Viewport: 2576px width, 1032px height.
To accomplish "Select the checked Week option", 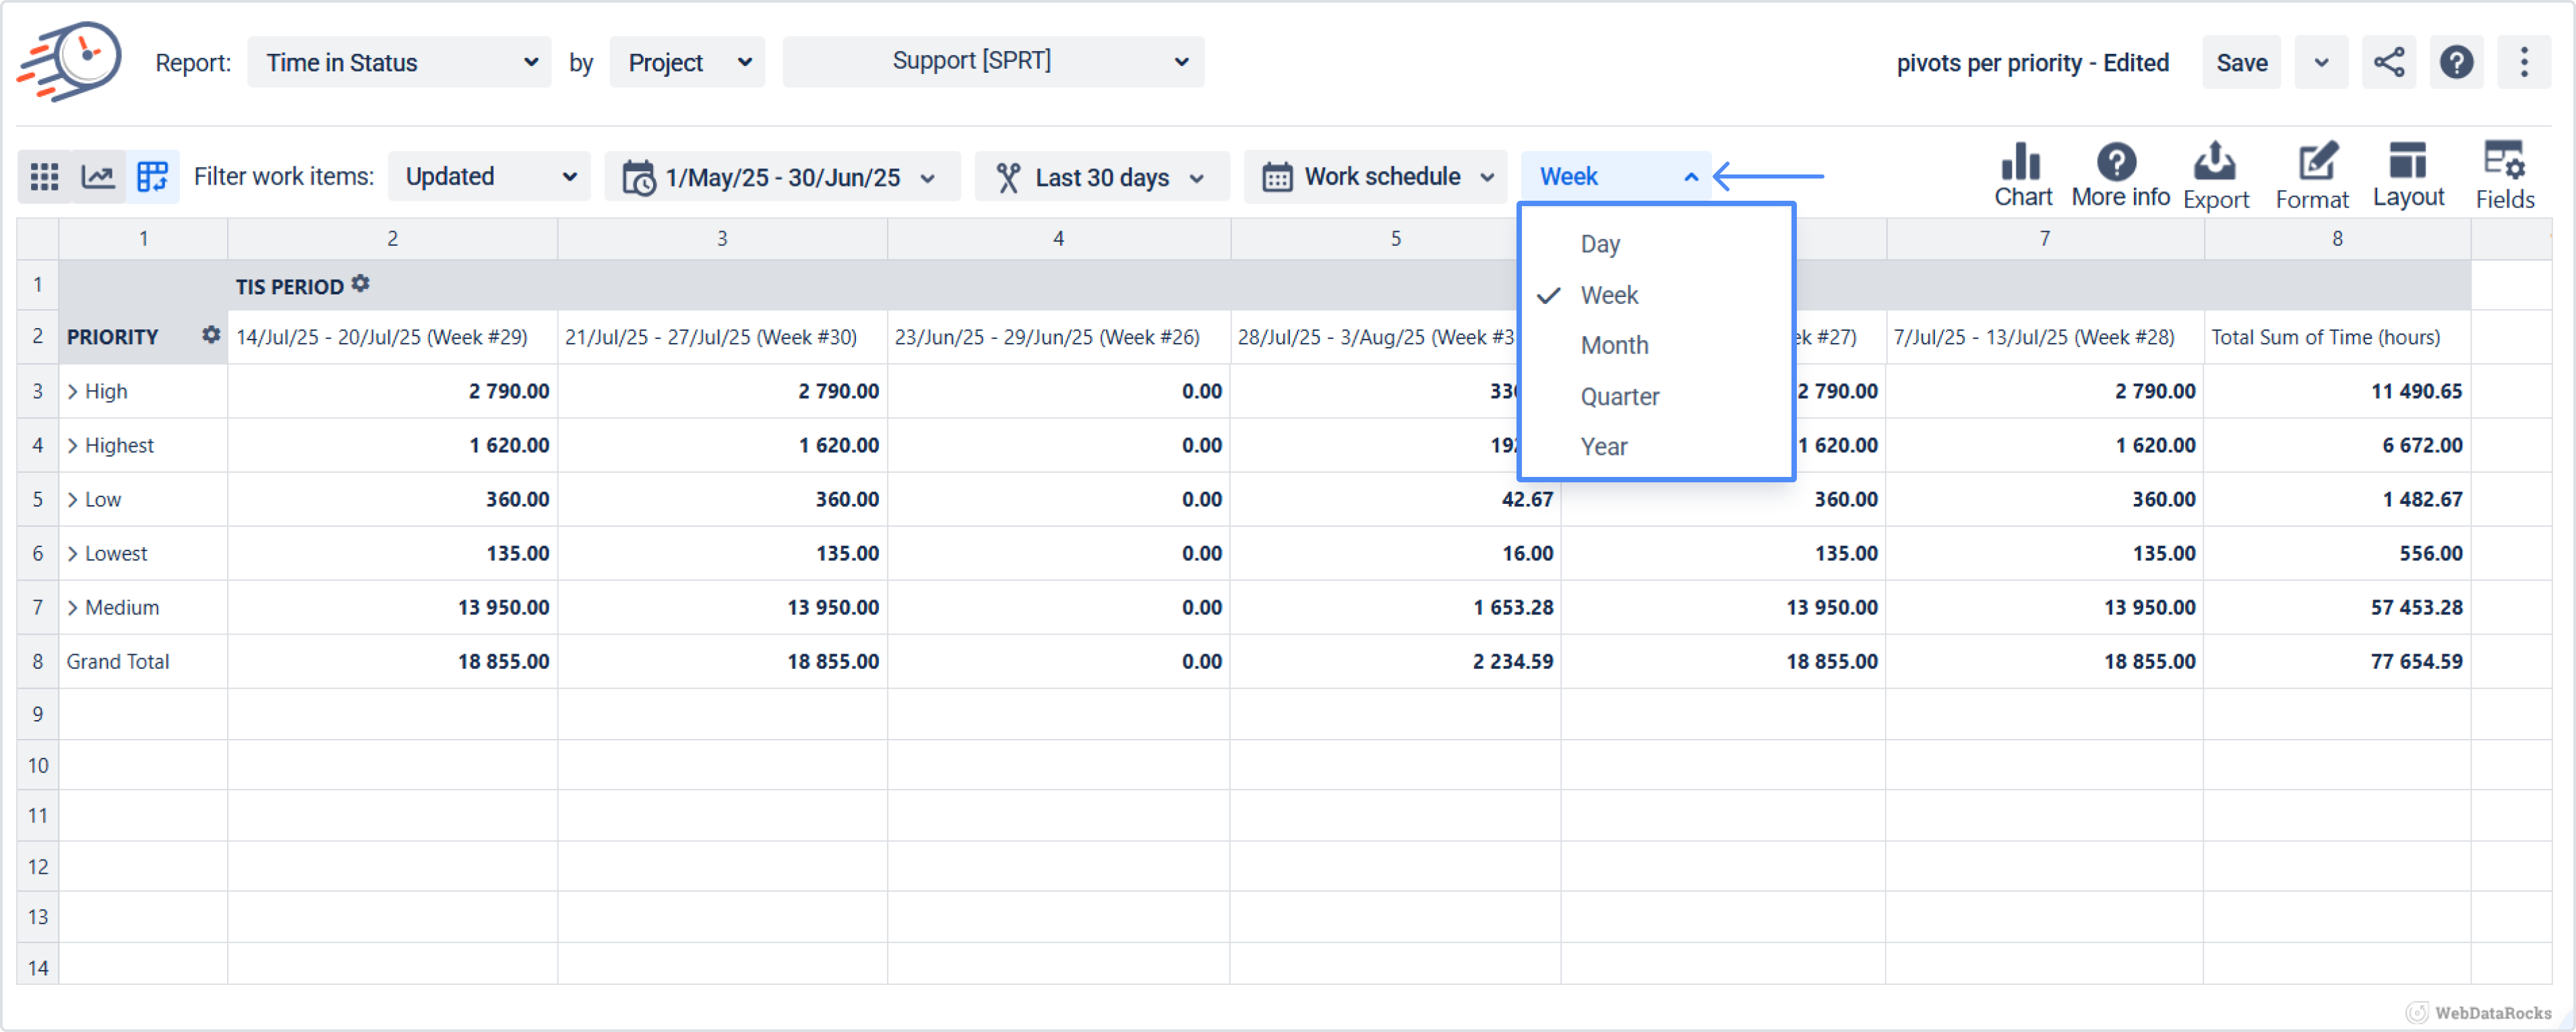I will [x=1609, y=295].
